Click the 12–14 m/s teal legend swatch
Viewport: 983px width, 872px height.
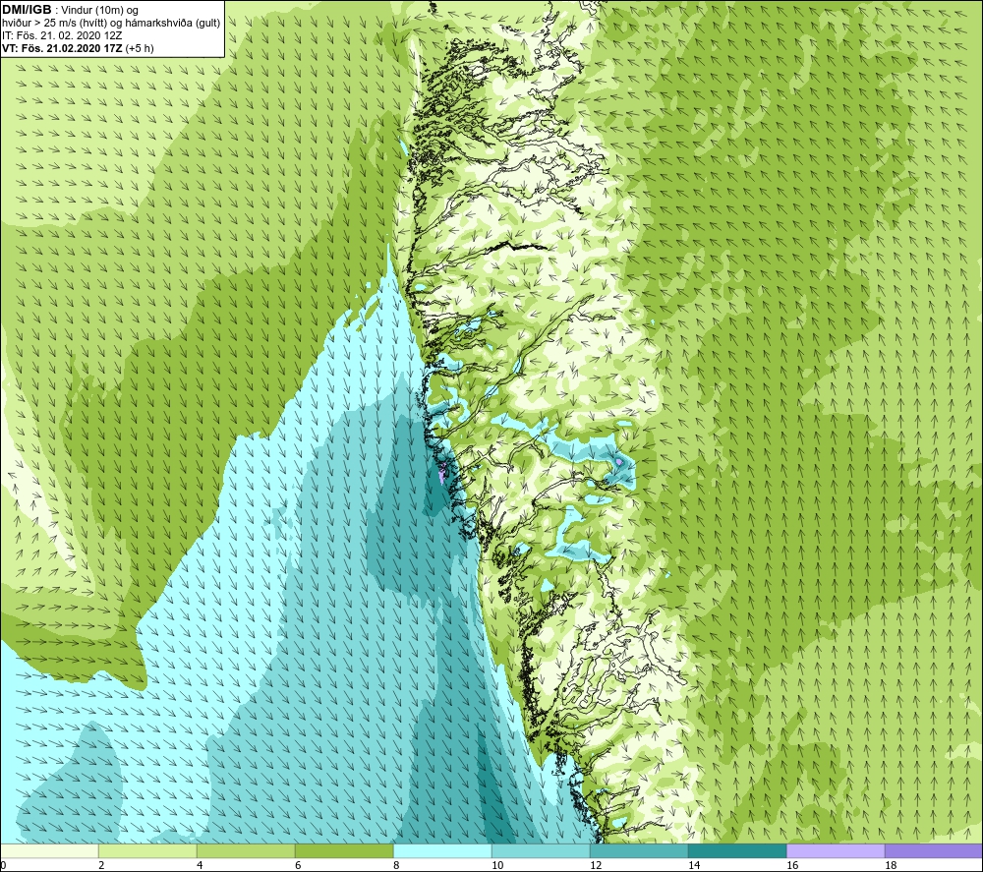[x=639, y=851]
